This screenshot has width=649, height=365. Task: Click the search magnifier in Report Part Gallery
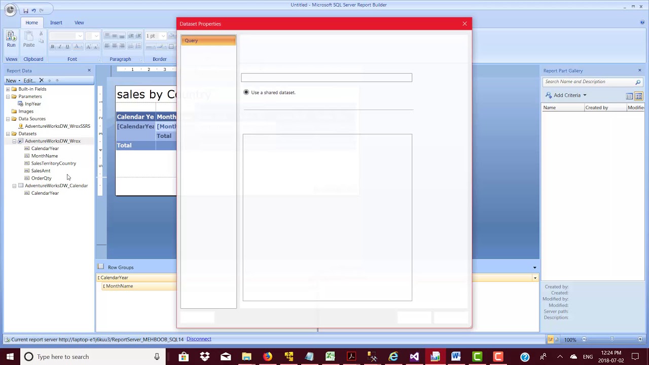(638, 82)
